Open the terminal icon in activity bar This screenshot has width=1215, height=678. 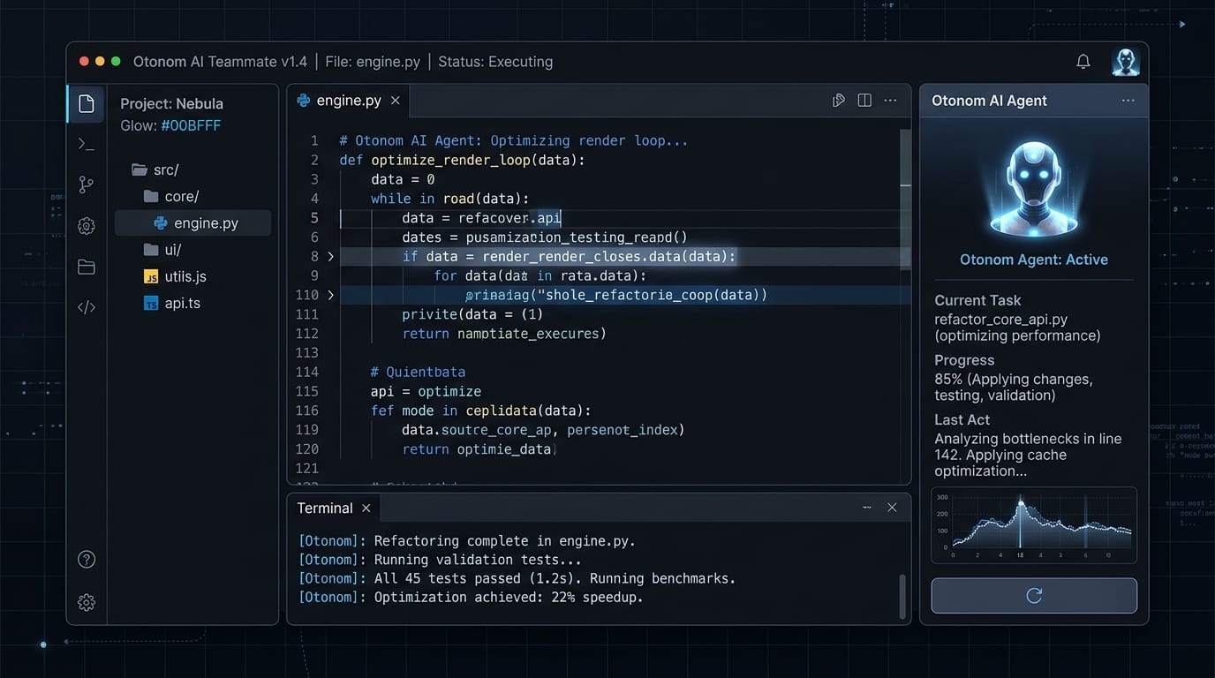(x=86, y=144)
